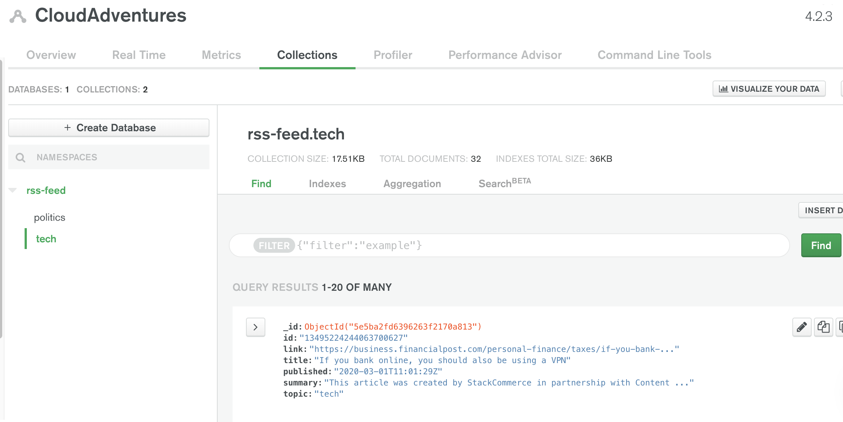Open the Performance Advisor tab
The image size is (843, 422).
[505, 55]
